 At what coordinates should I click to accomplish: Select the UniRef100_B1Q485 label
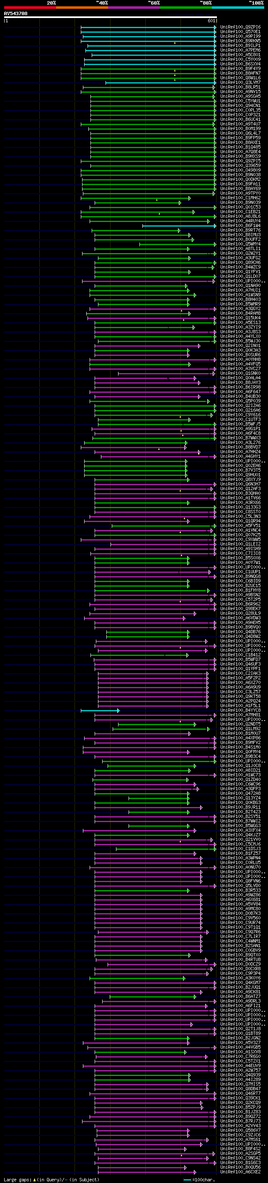[x=240, y=147]
